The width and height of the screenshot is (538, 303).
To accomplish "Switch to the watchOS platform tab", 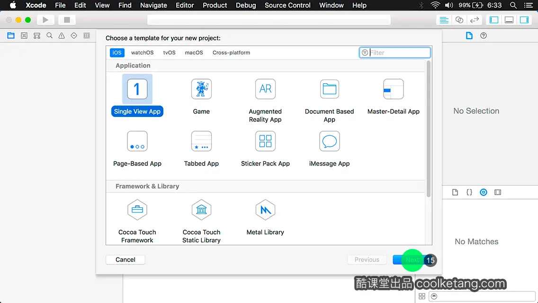I will click(x=143, y=53).
